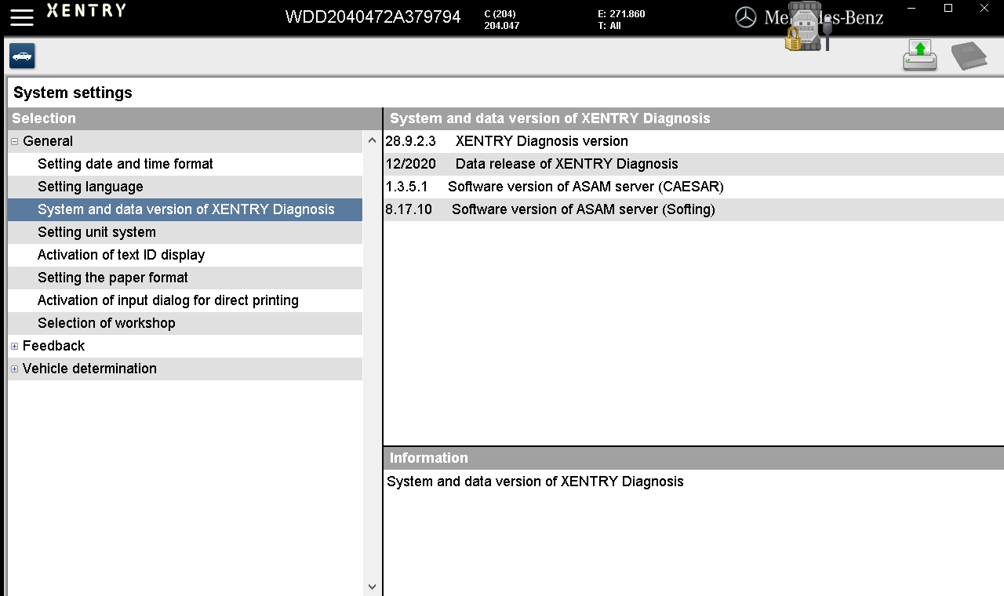Minimize the XENTRY window
1004x596 pixels.
point(911,9)
